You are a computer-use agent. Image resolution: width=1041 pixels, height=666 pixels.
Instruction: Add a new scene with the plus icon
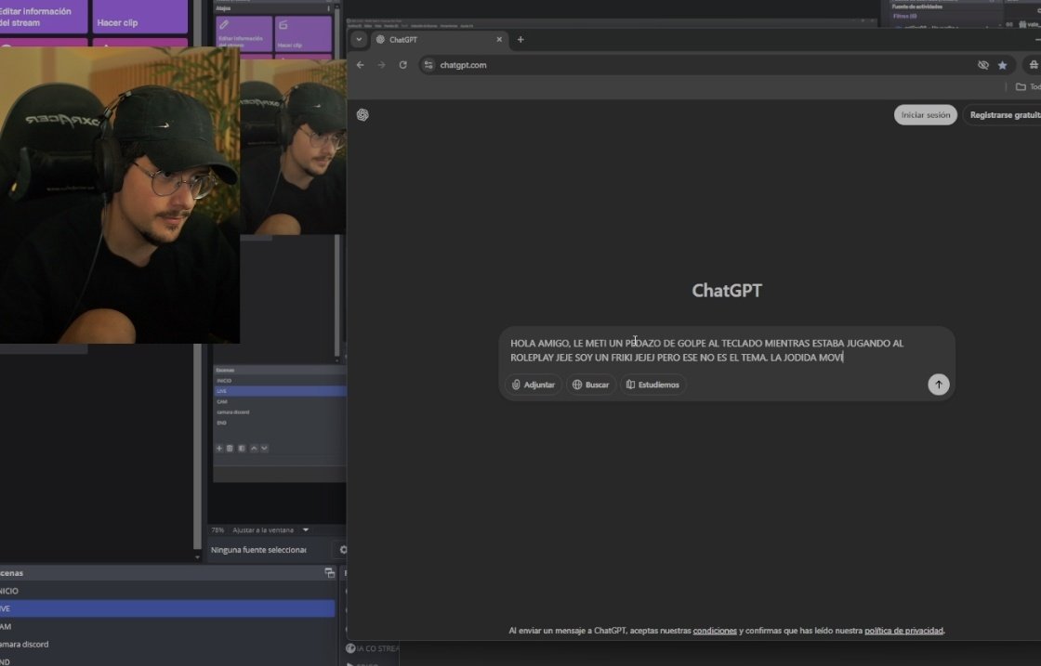pos(218,448)
